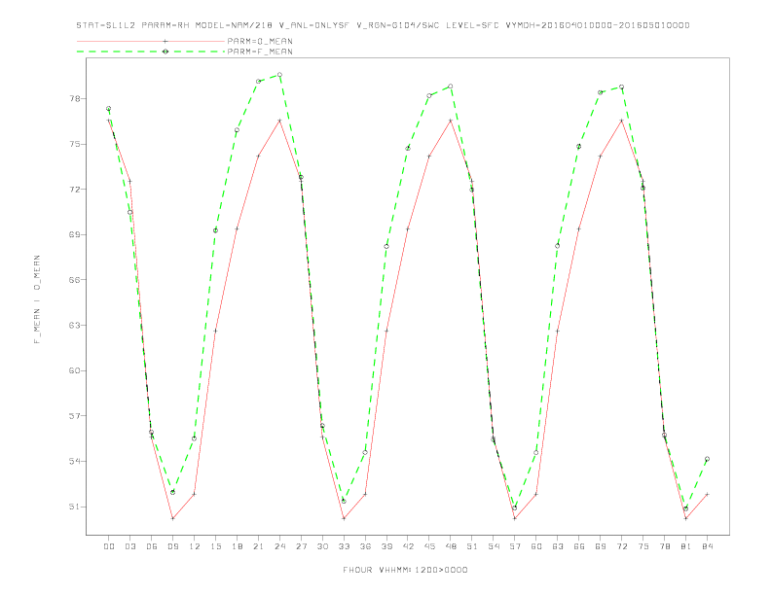Click the x-axis hour label 72
The width and height of the screenshot is (771, 595).
(x=622, y=546)
